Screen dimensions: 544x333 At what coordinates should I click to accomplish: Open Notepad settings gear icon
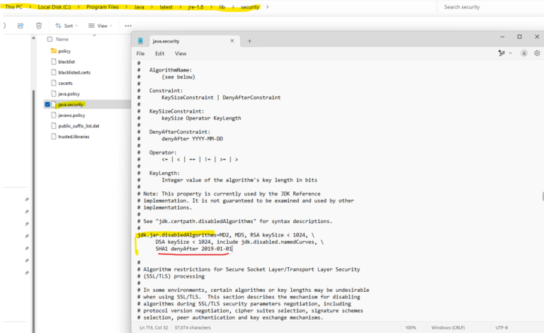tap(538, 52)
